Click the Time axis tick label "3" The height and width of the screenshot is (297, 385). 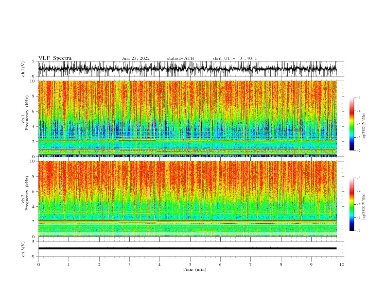[130, 264]
